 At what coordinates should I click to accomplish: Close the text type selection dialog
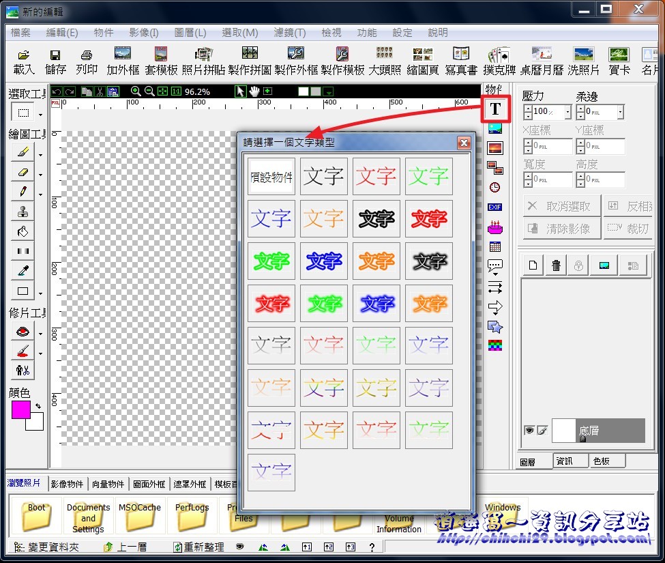[x=464, y=143]
